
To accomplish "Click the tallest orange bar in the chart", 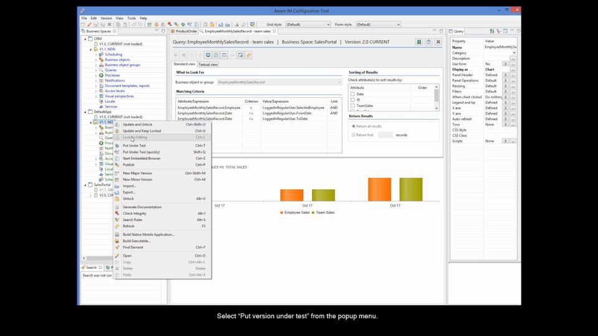I will click(379, 189).
